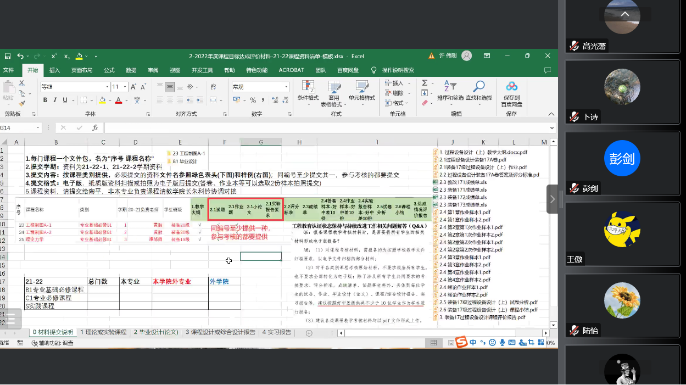Screen dimensions: 686x385
Task: Expand the Name Box dropdown for G14
Action: [38, 127]
